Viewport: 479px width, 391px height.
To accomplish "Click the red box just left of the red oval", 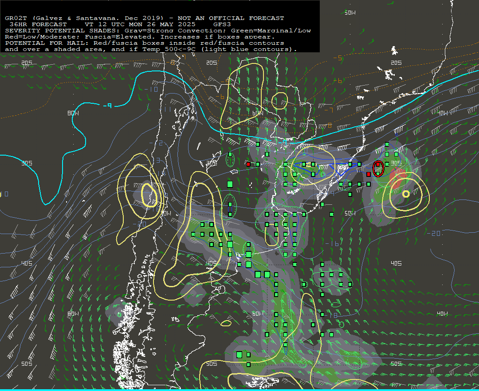I will (x=369, y=174).
